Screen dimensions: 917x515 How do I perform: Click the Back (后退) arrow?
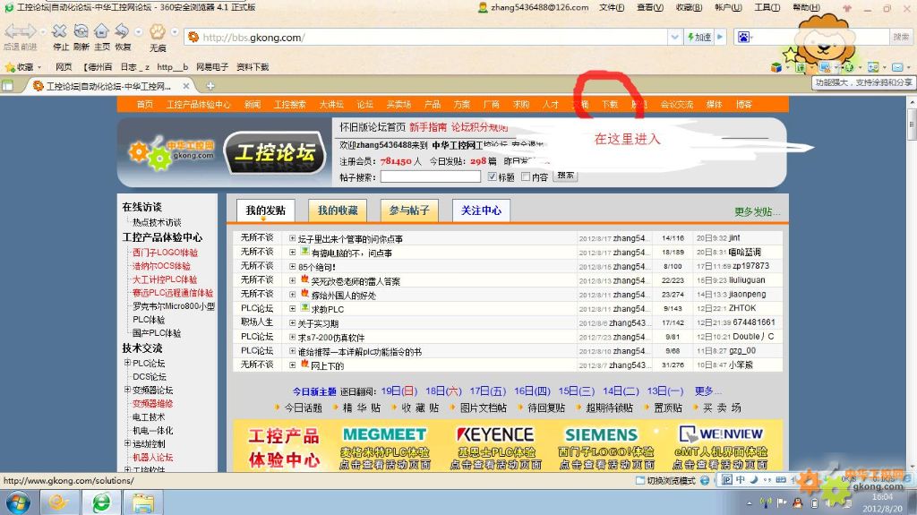coord(13,31)
